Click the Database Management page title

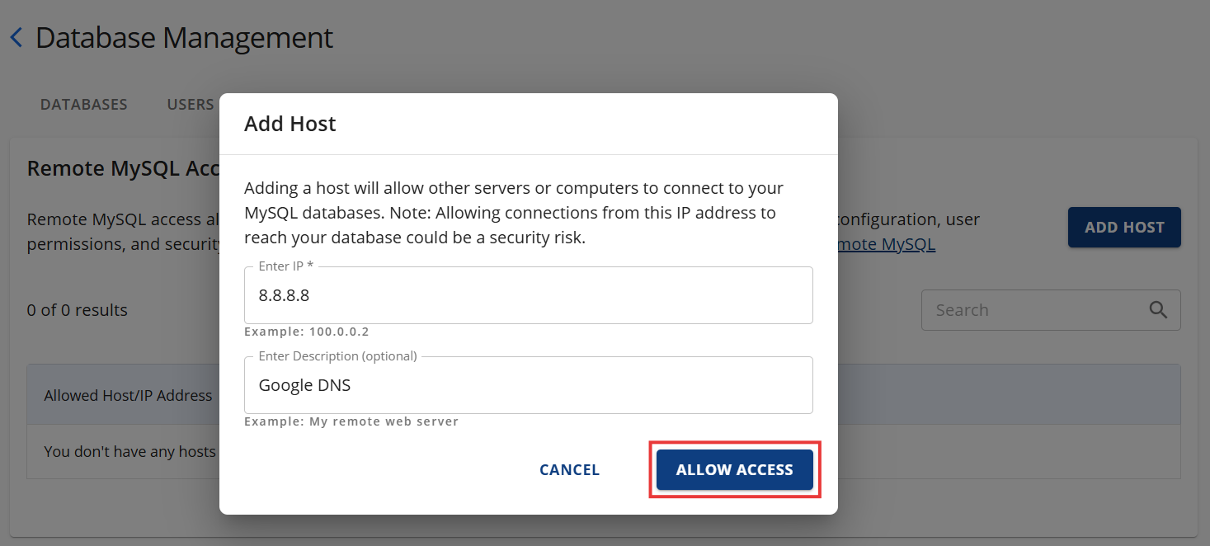[x=184, y=38]
